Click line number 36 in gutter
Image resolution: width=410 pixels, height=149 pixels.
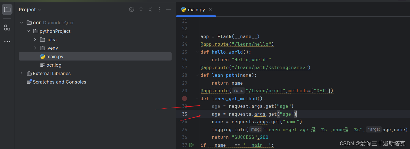(x=184, y=137)
